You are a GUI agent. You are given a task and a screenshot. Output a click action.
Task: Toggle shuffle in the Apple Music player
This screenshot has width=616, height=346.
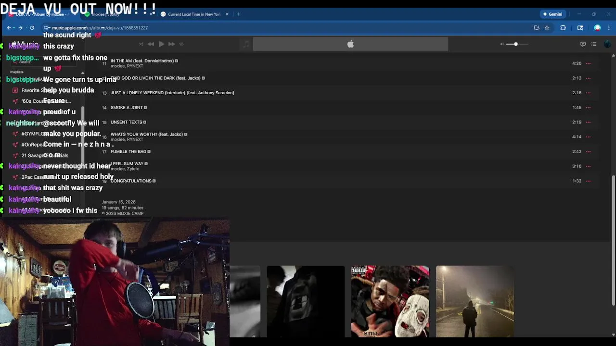point(141,44)
